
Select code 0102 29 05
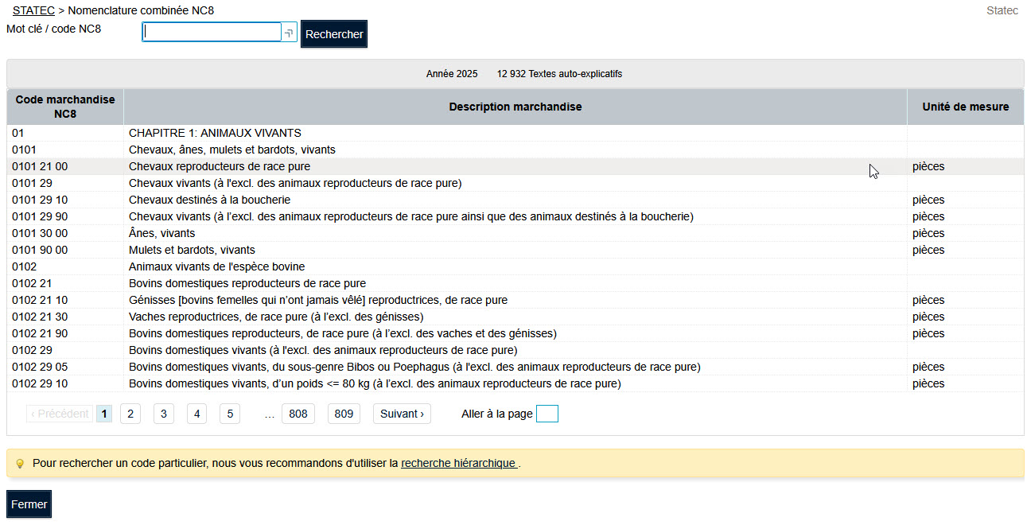click(x=40, y=367)
